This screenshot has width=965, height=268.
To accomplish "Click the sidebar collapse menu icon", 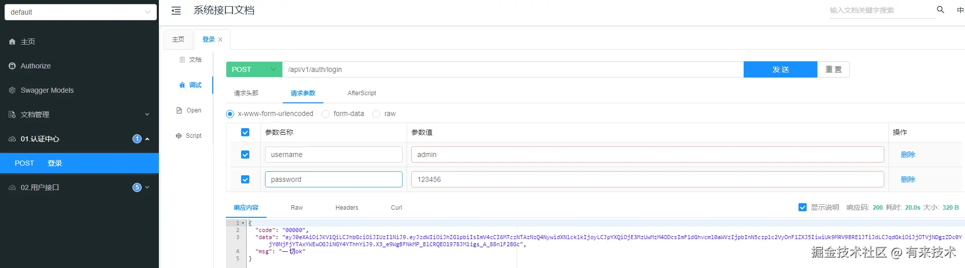I will (176, 11).
